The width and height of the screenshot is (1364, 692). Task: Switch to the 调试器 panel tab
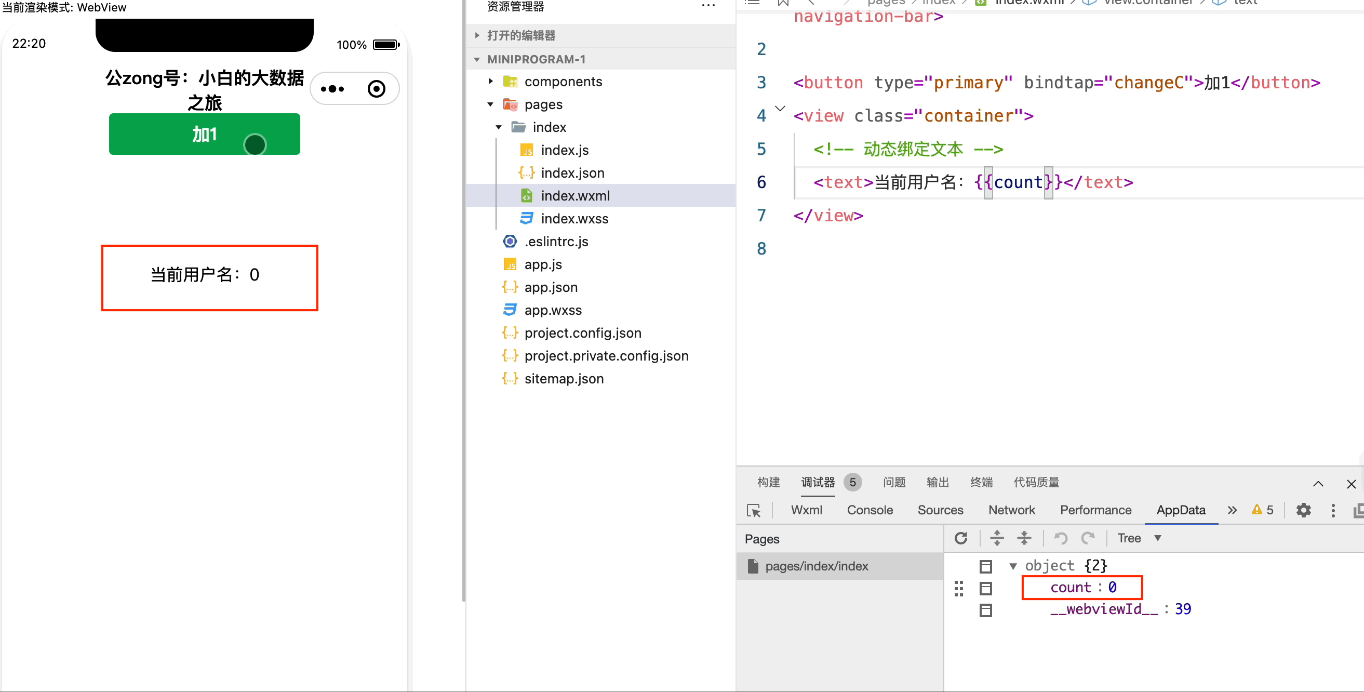point(818,482)
